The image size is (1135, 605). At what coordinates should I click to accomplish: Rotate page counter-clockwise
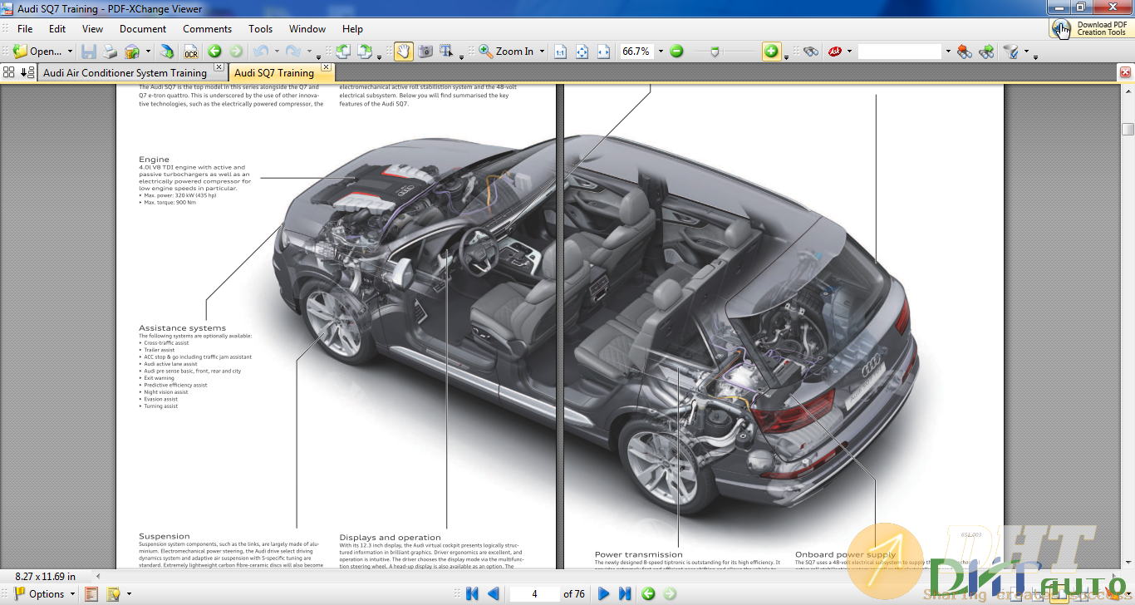343,52
